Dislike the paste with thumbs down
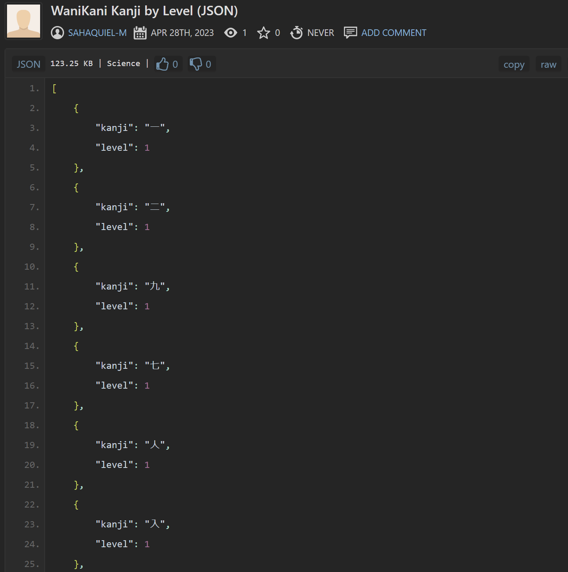The height and width of the screenshot is (572, 568). [x=201, y=64]
